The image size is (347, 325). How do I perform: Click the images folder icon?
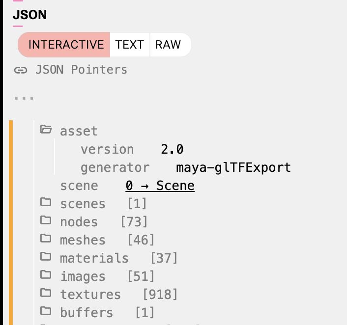tap(46, 274)
